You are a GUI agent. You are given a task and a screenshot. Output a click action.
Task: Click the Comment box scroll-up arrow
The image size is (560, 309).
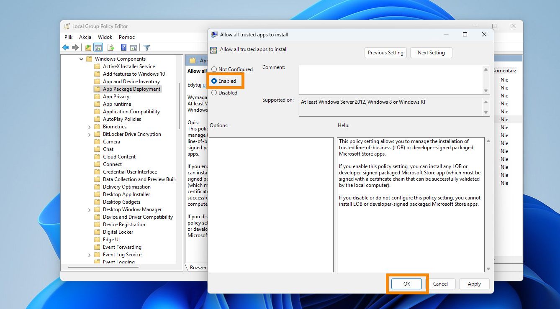486,69
